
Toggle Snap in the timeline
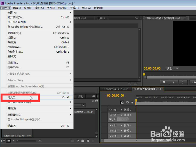click(122, 102)
